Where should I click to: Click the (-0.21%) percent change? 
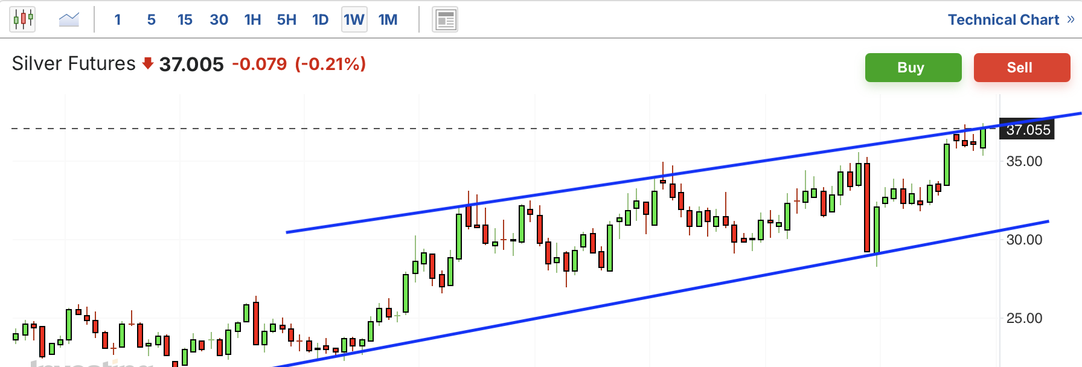(x=330, y=64)
